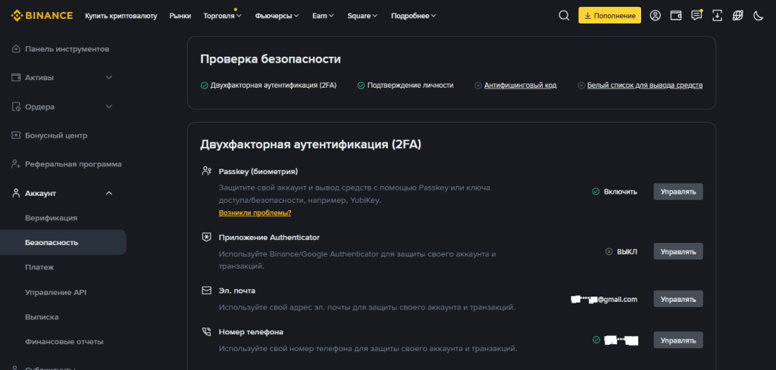
Task: Click the Аккаунт person icon
Action: point(16,193)
